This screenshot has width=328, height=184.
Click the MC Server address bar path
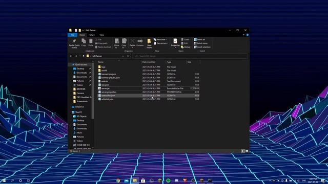[x=97, y=56]
